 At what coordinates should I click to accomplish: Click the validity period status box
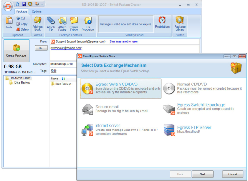[126, 24]
